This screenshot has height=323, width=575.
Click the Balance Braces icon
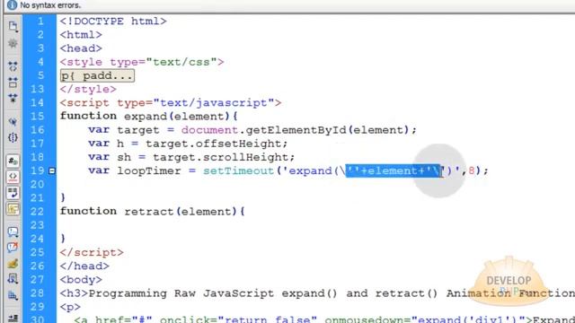pyautogui.click(x=13, y=137)
